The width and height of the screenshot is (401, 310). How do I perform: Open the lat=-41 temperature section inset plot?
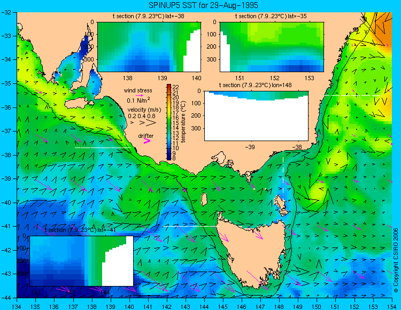click(x=82, y=261)
